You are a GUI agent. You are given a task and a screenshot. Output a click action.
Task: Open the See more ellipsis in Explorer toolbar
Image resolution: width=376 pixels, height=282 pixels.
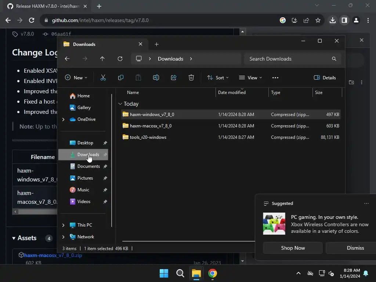click(275, 78)
